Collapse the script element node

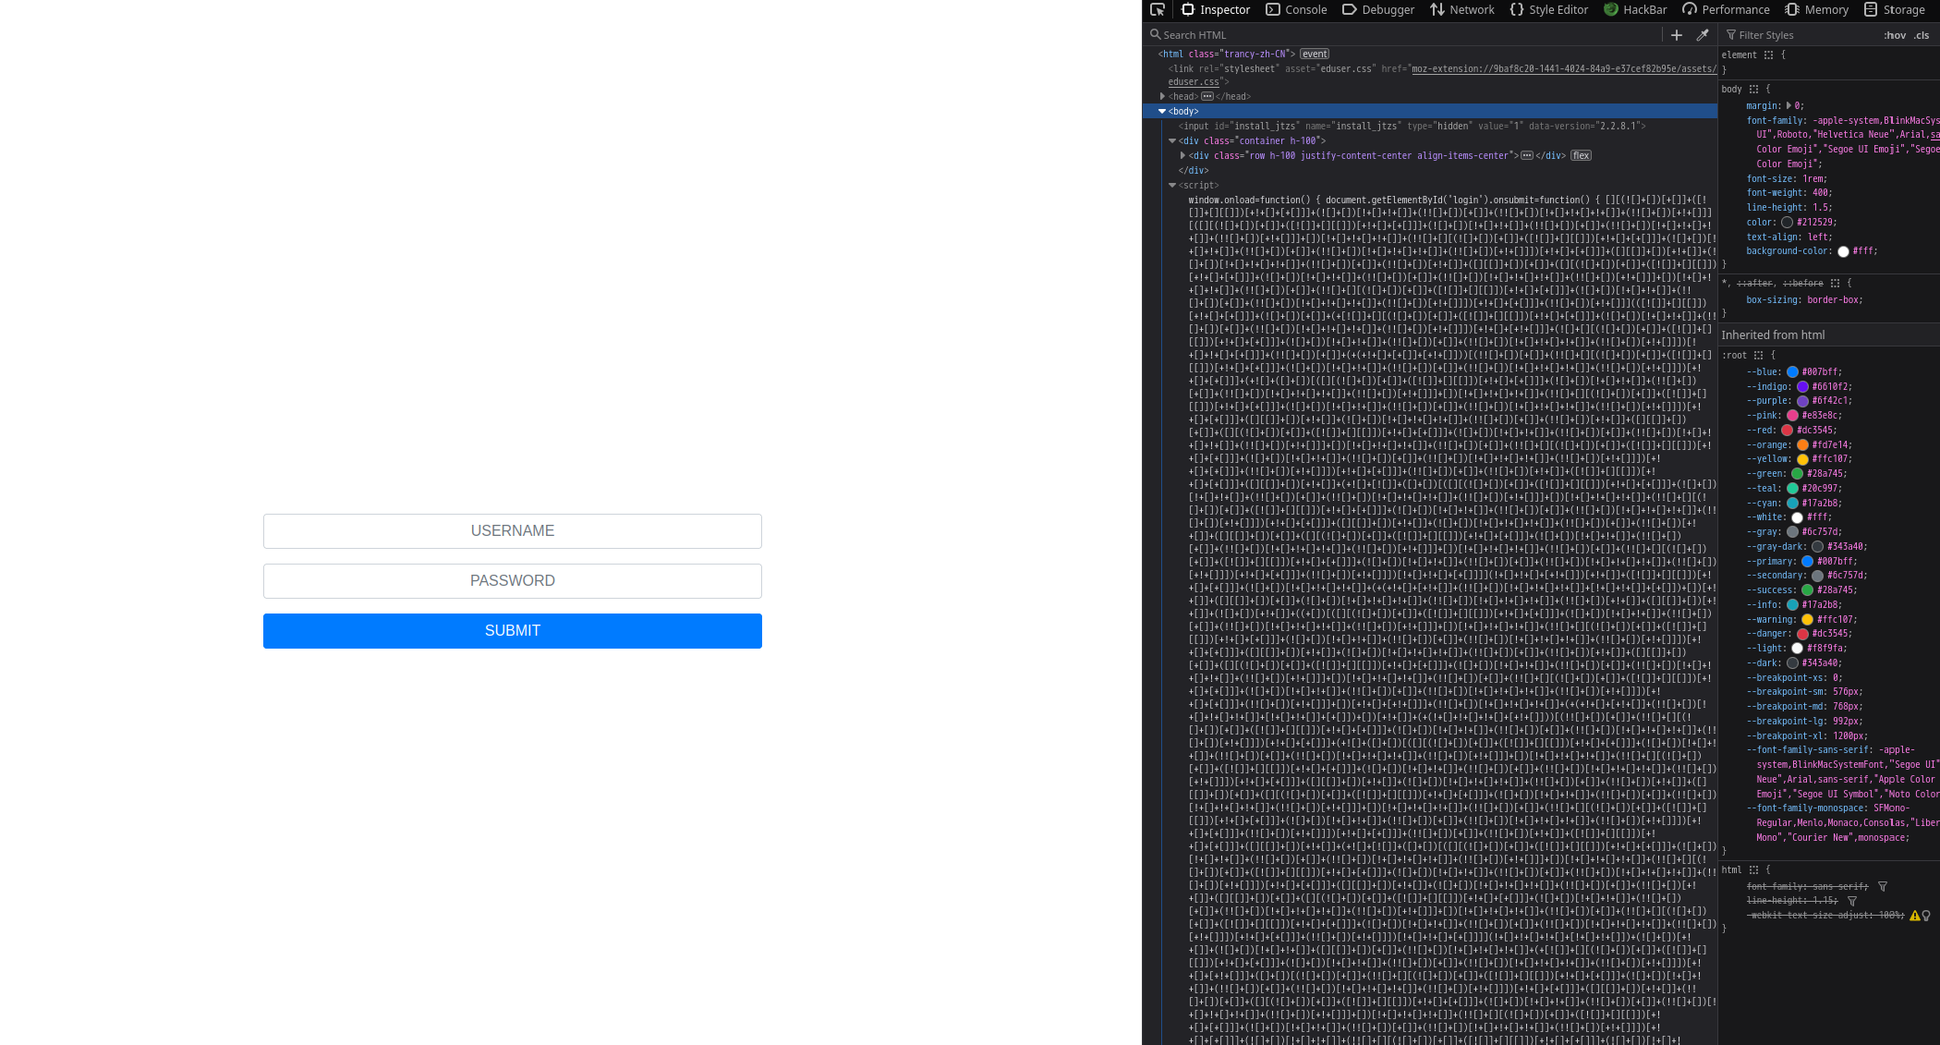pos(1172,185)
